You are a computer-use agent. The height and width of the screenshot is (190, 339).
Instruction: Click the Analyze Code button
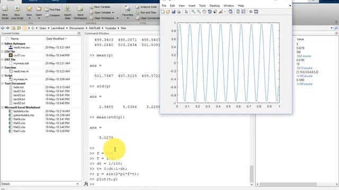tap(146, 7)
